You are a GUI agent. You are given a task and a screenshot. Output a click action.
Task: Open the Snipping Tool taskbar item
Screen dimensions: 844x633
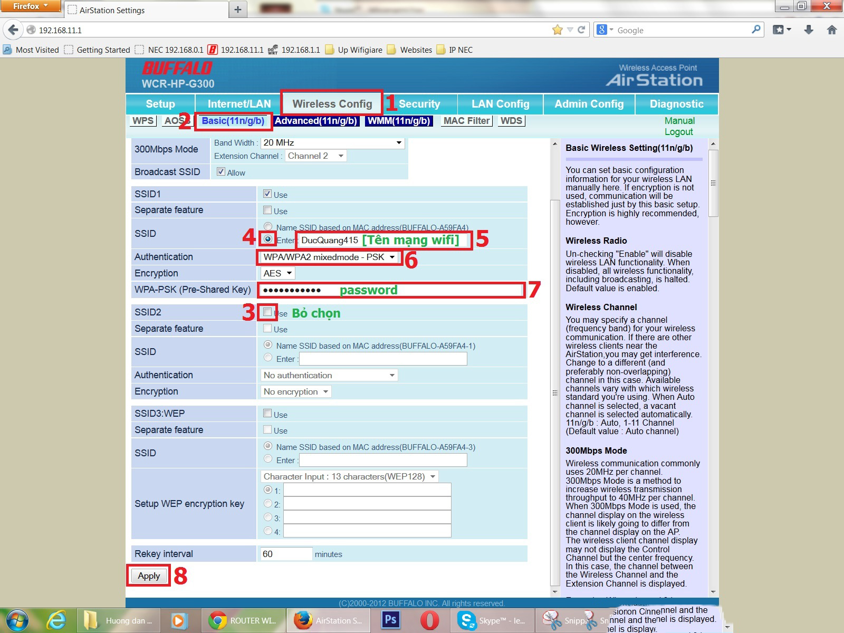point(572,620)
